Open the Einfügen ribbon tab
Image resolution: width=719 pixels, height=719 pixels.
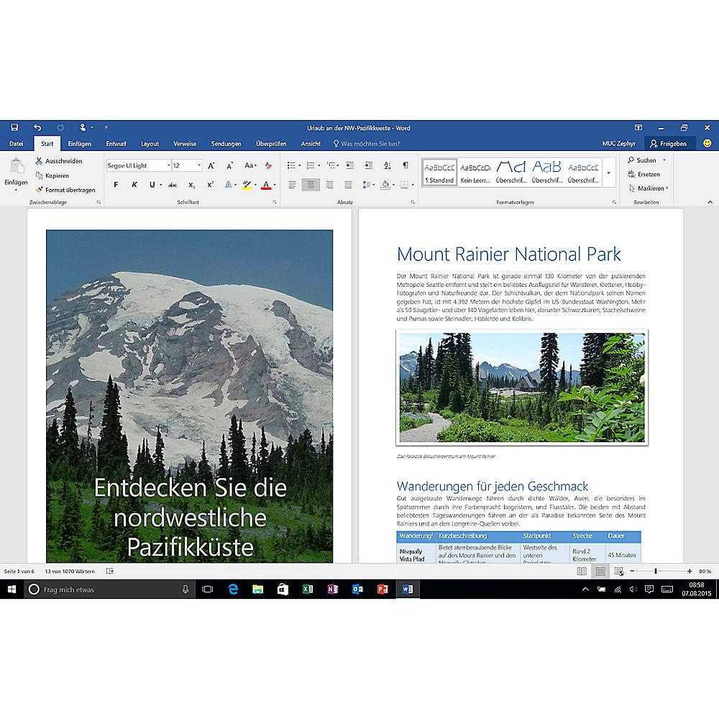click(79, 144)
